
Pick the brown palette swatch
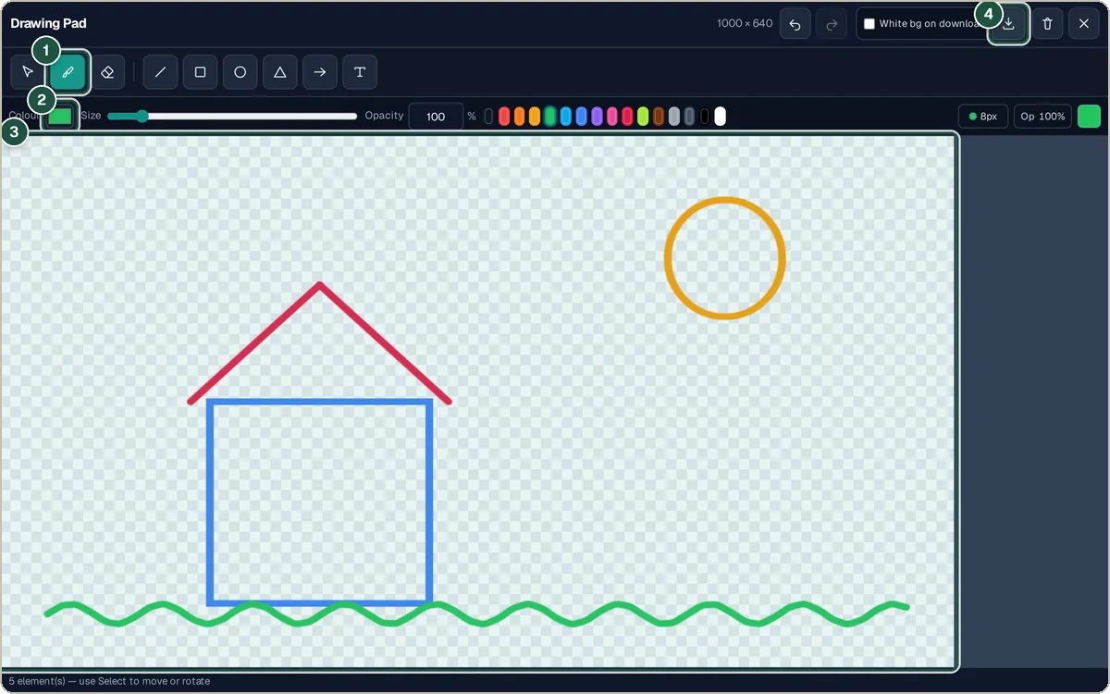click(659, 117)
